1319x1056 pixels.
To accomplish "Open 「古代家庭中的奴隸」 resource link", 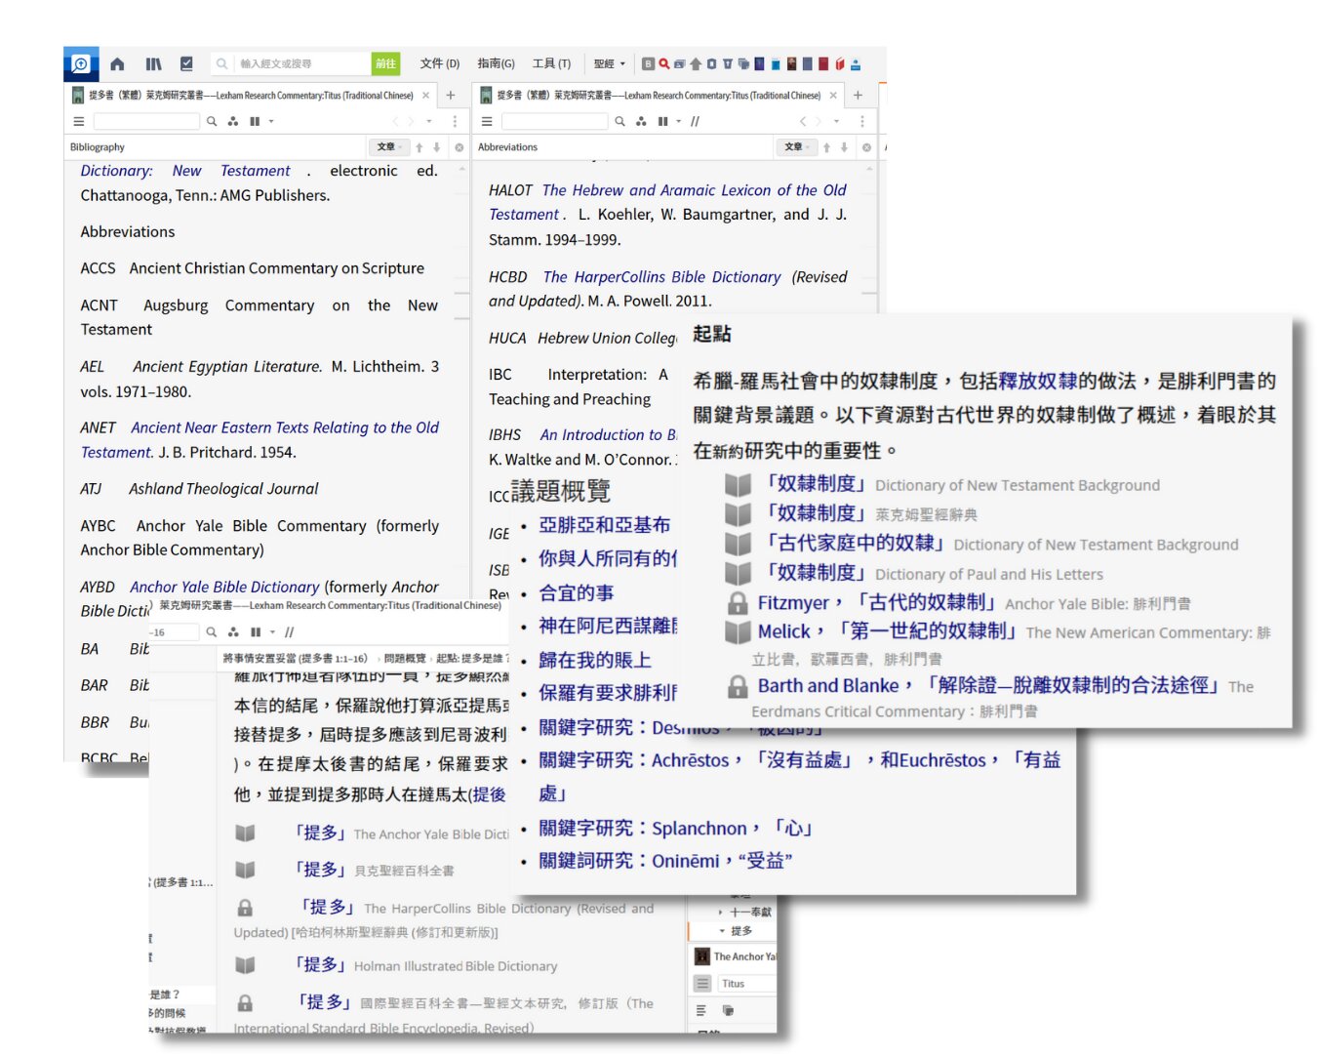I will pos(854,543).
